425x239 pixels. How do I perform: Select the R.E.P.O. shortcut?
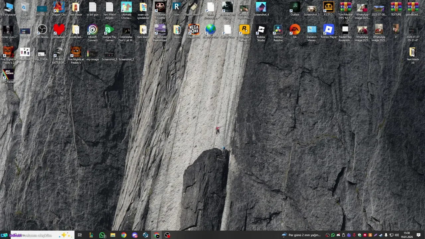click(x=328, y=9)
